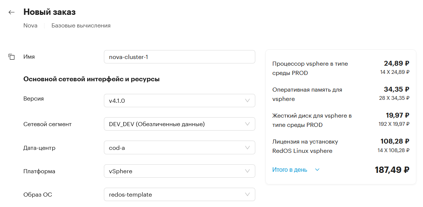Open the Сетевой сегмент dropdown
The width and height of the screenshot is (423, 207).
[179, 124]
